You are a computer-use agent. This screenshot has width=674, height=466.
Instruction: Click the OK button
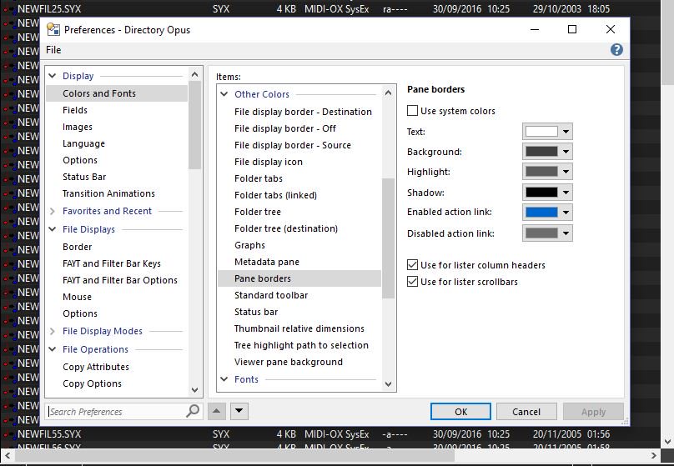click(x=460, y=412)
